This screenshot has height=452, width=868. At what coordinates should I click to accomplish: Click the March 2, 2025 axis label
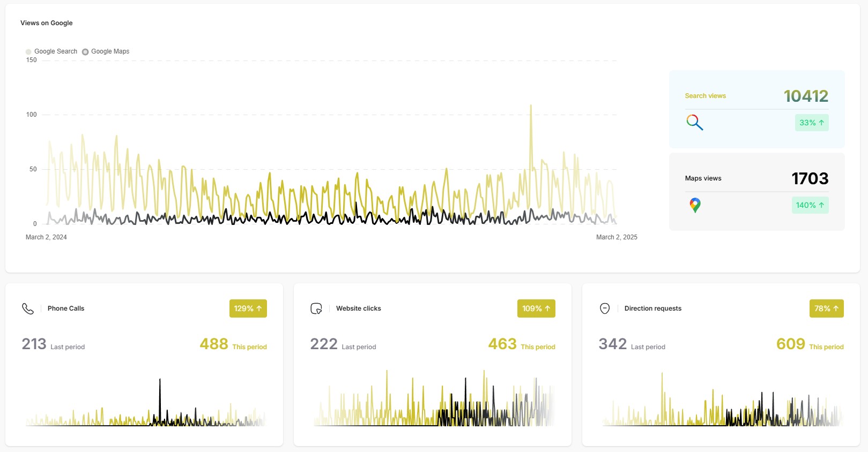point(617,237)
